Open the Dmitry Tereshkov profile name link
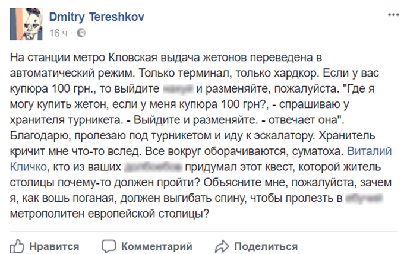404x254 pixels. tap(97, 17)
